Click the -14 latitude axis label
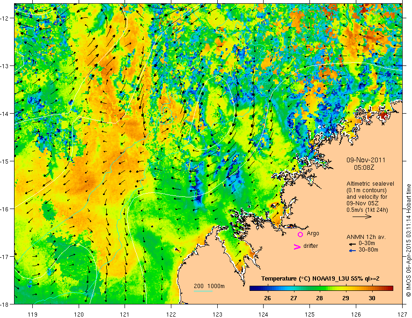This screenshot has height=318, width=412. [5, 114]
